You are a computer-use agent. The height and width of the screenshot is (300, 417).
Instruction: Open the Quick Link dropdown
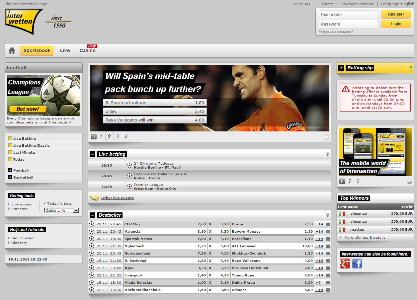click(x=61, y=210)
